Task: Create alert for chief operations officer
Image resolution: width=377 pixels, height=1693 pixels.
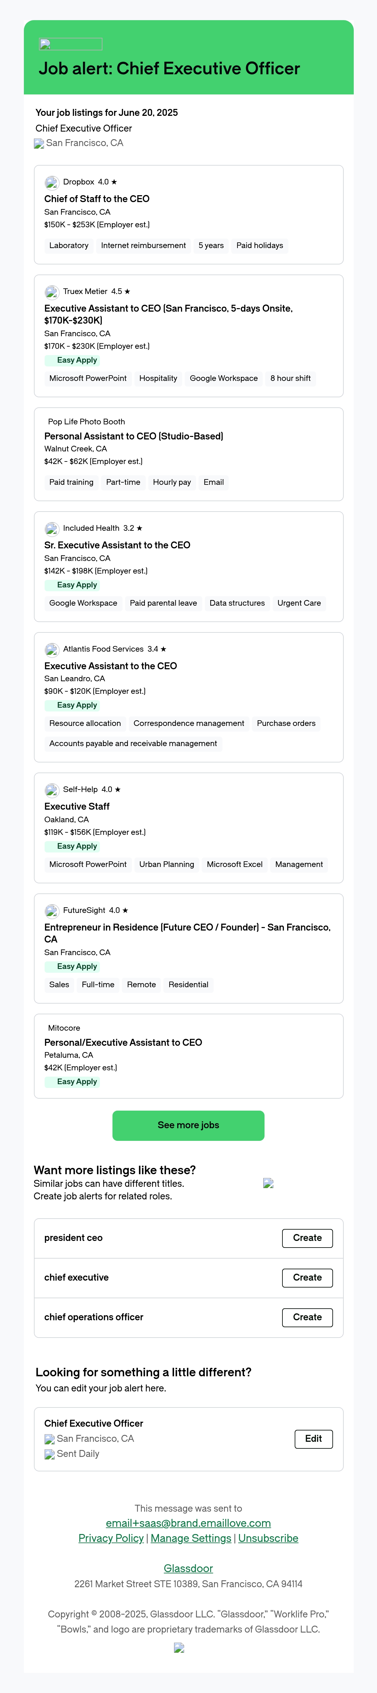Action: coord(308,1317)
